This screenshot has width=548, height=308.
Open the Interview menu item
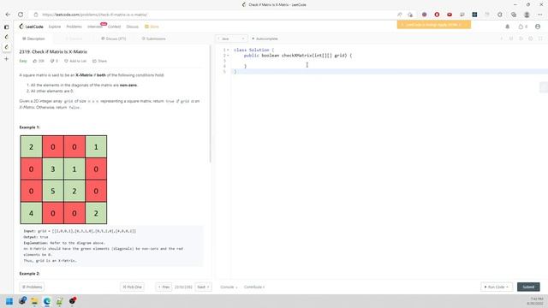(95, 27)
